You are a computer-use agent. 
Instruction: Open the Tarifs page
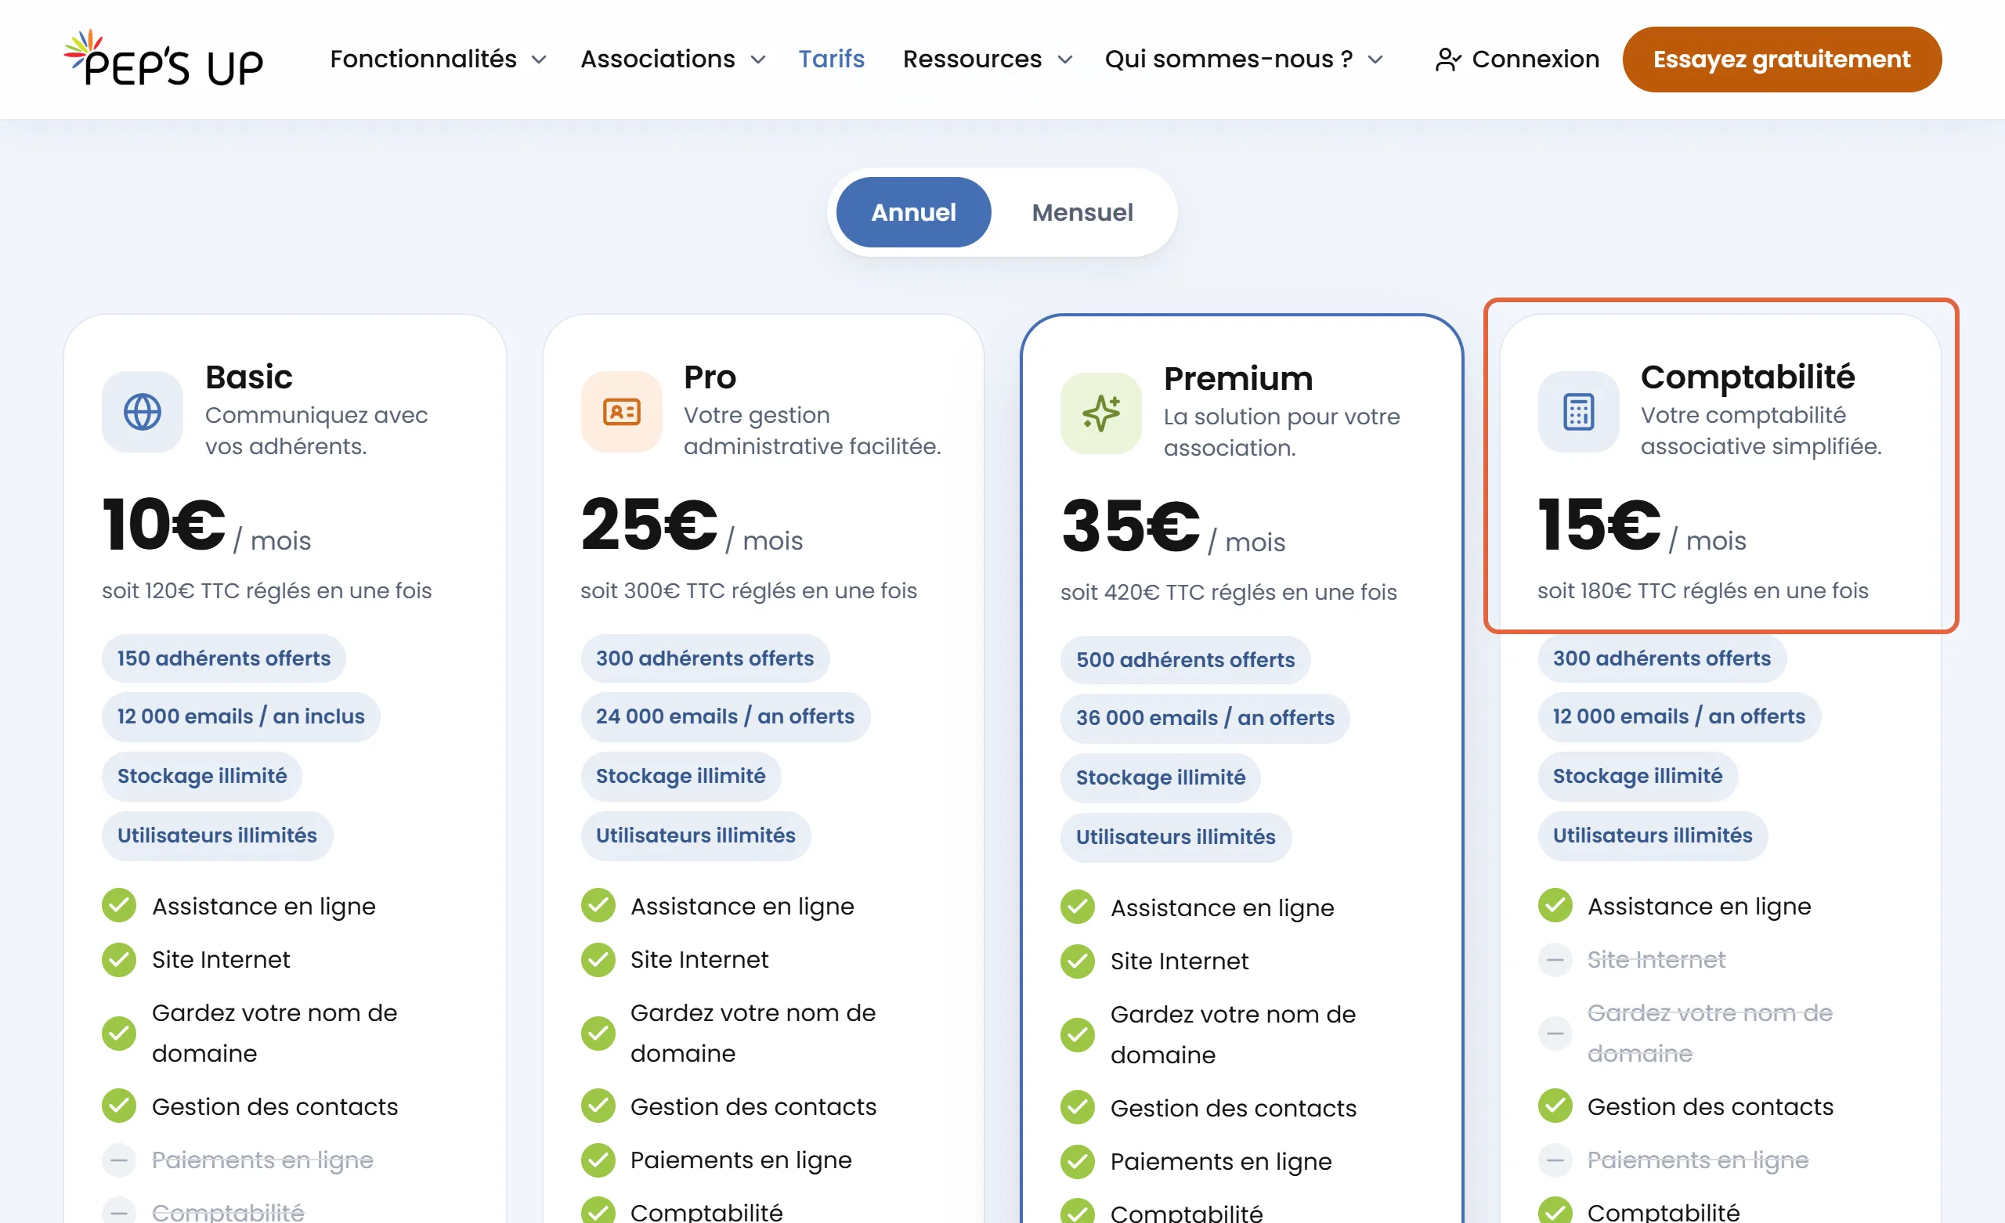(831, 60)
